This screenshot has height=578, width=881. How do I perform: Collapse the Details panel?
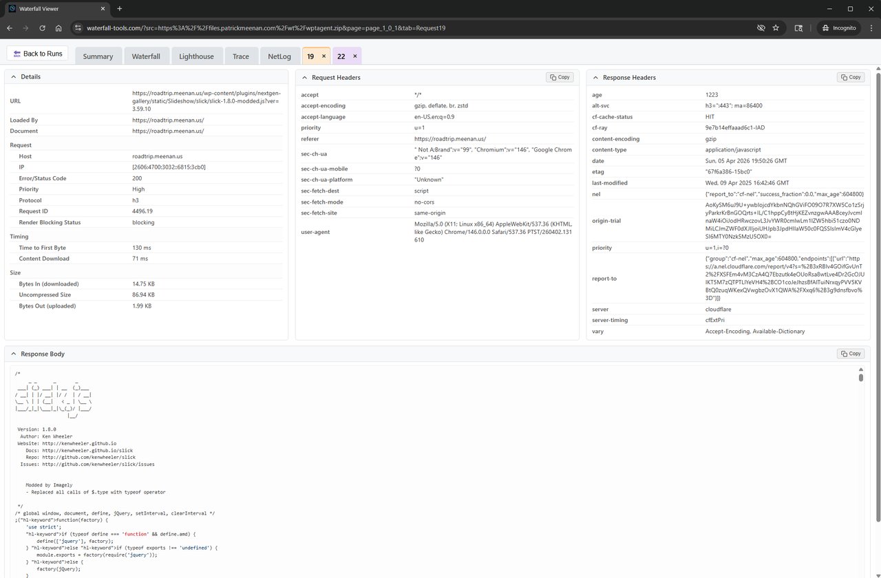[13, 76]
